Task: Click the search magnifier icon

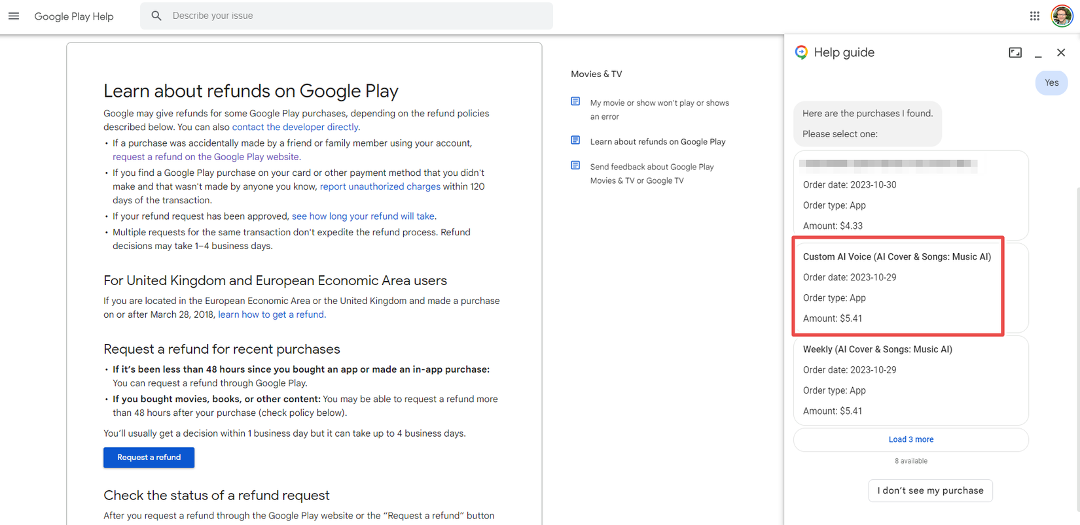Action: (x=156, y=16)
